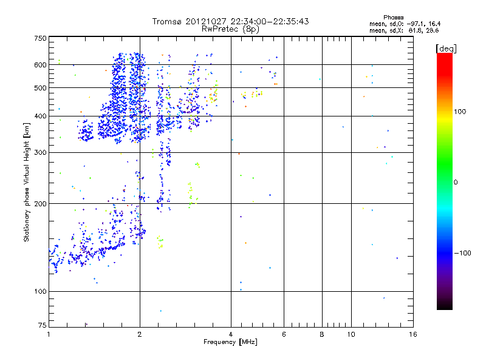This screenshot has width=486, height=364.
Task: Click the 'Phases' header label
Action: coord(393,18)
